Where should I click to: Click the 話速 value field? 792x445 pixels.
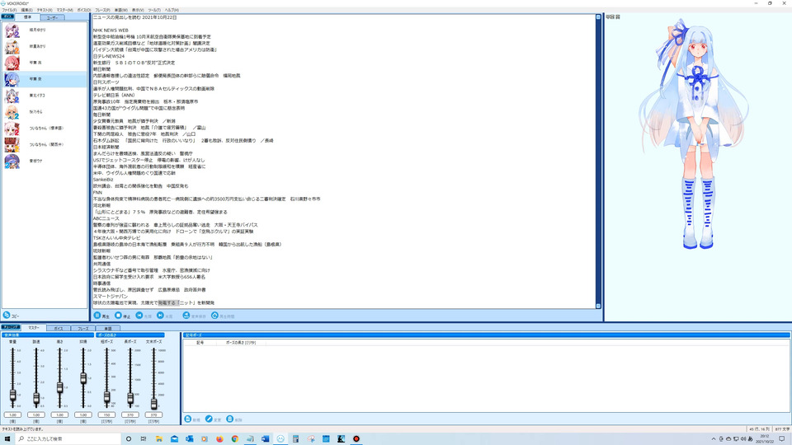click(36, 415)
